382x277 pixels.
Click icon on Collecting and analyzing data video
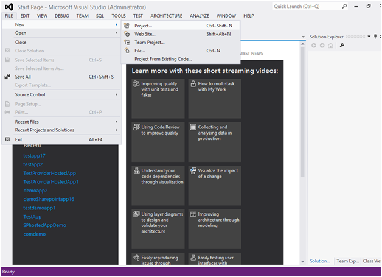tap(193, 127)
